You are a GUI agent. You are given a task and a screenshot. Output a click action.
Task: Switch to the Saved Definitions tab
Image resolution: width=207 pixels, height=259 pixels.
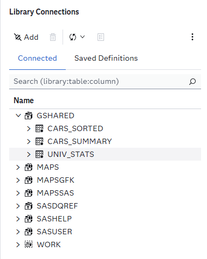106,59
